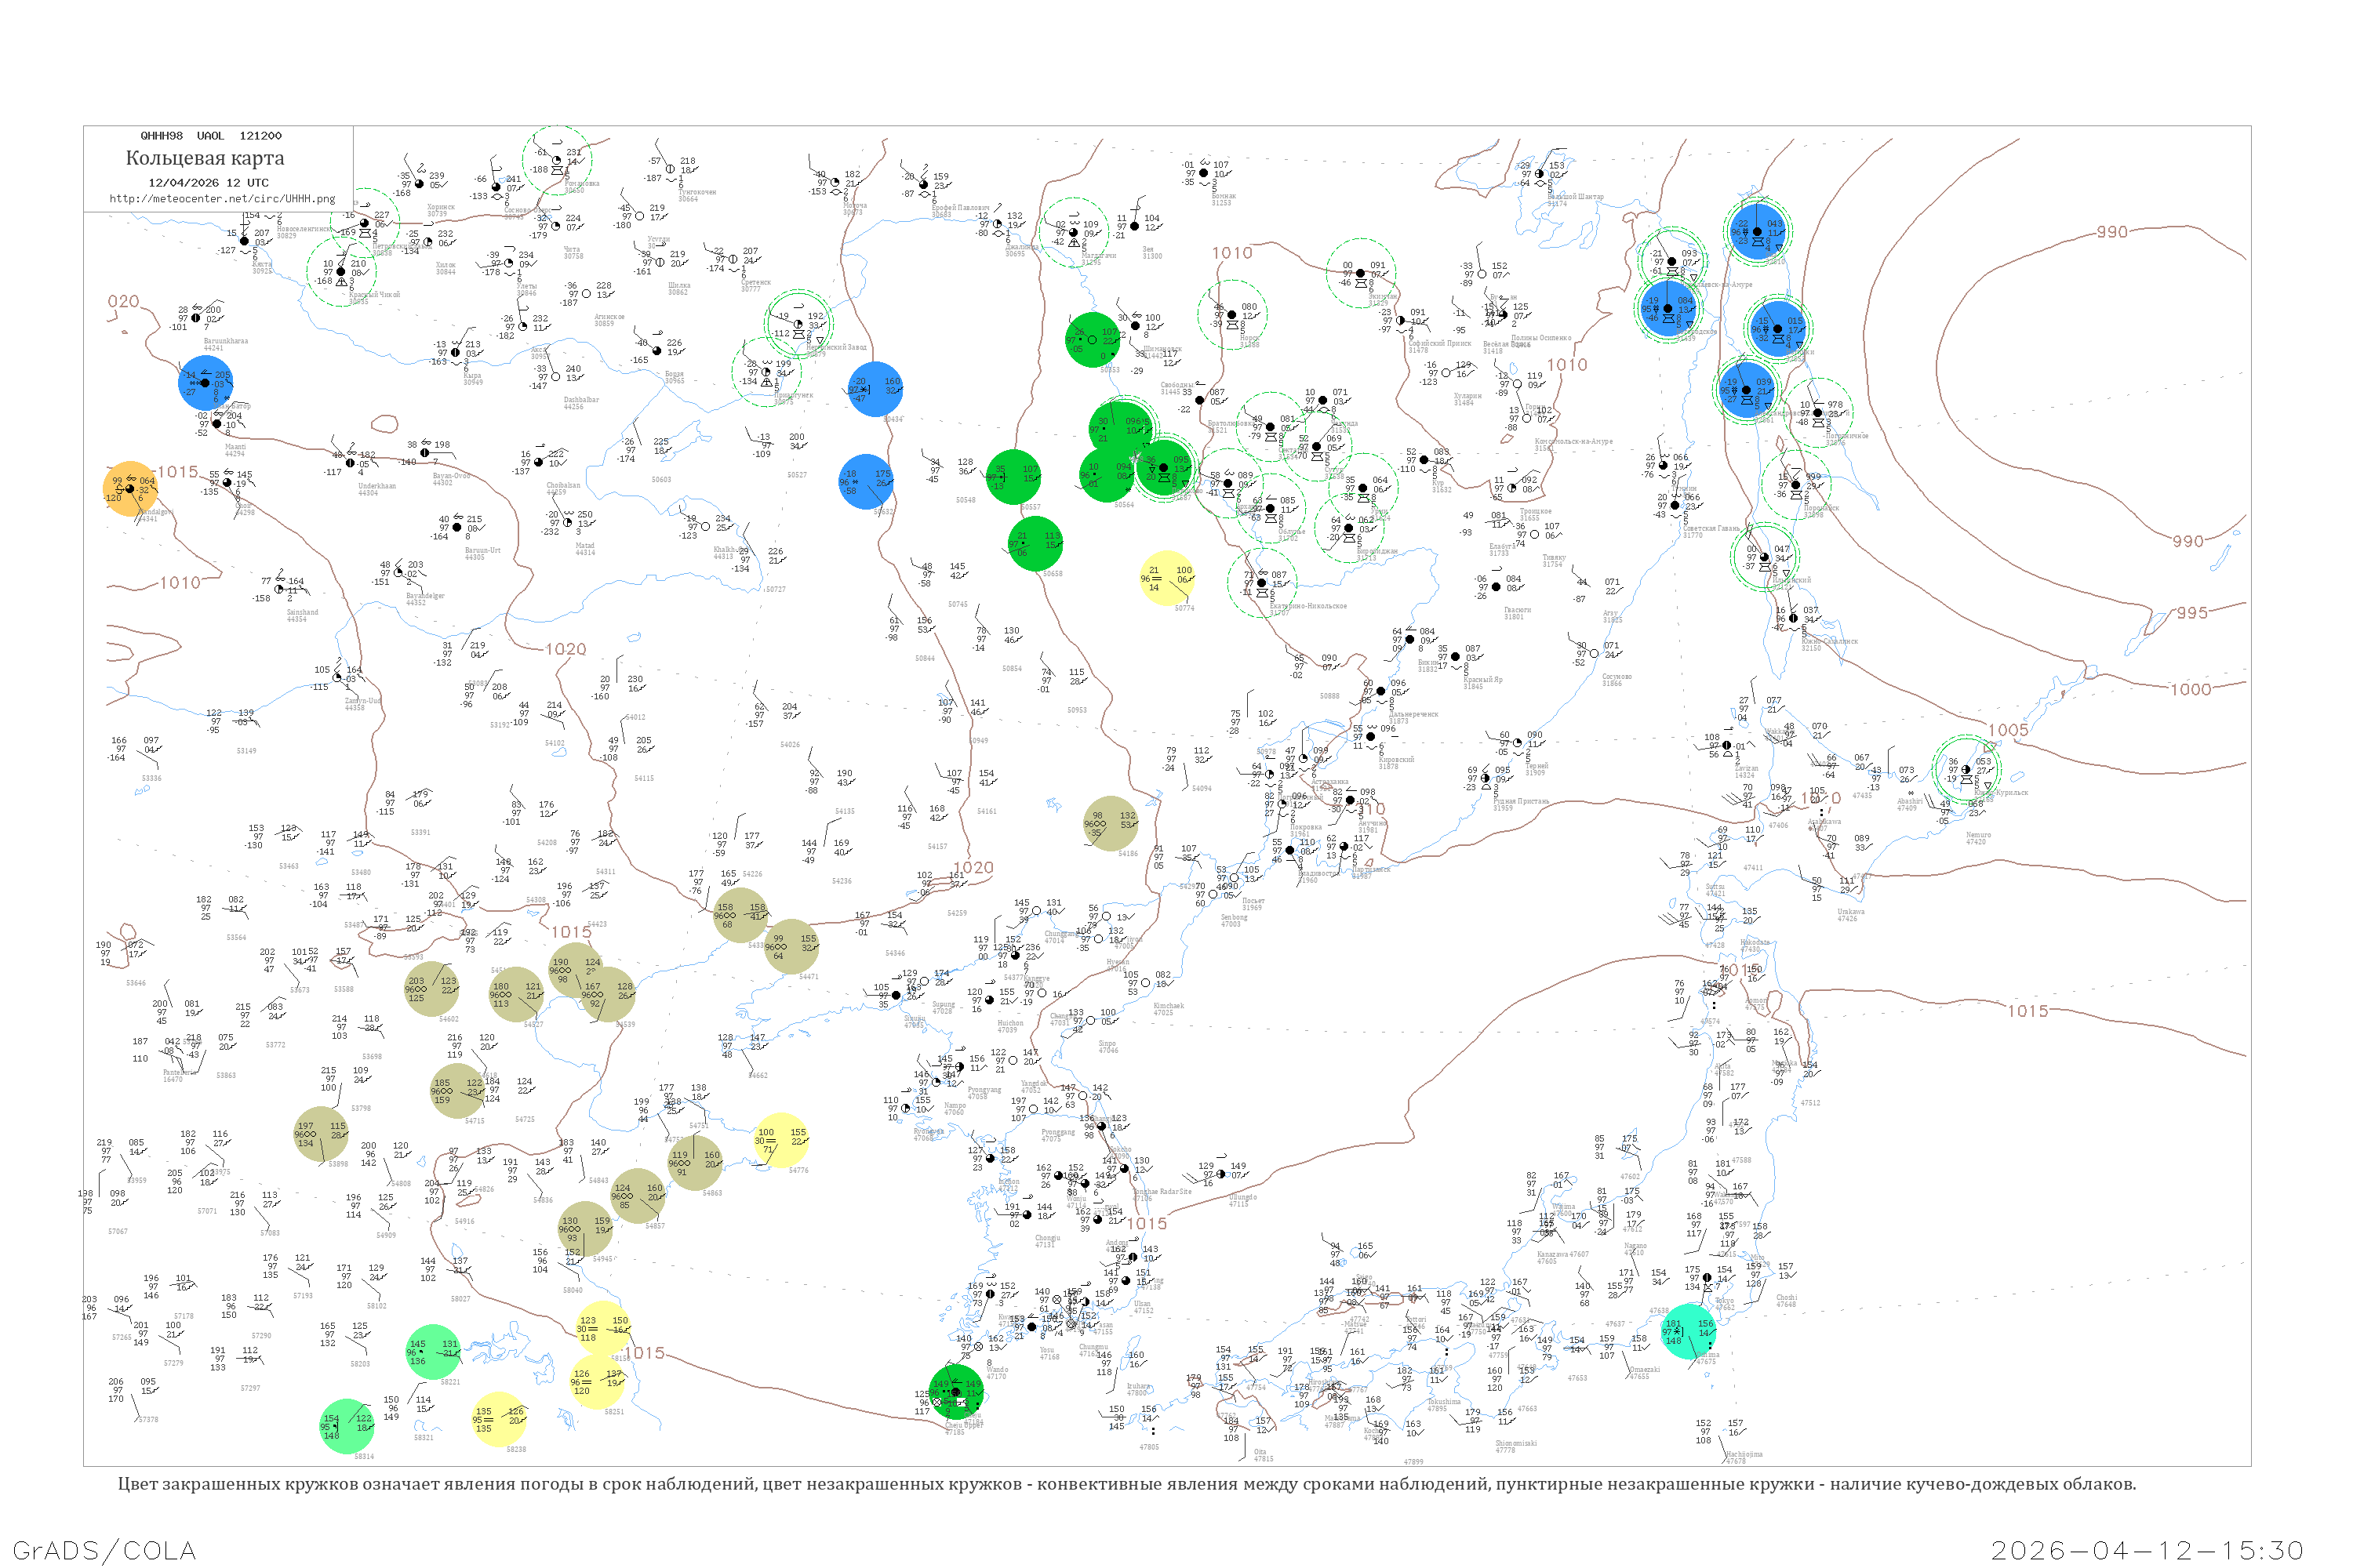This screenshot has width=2353, height=1568.
Task: Click the GrADS/COLA label
Action: [x=104, y=1550]
